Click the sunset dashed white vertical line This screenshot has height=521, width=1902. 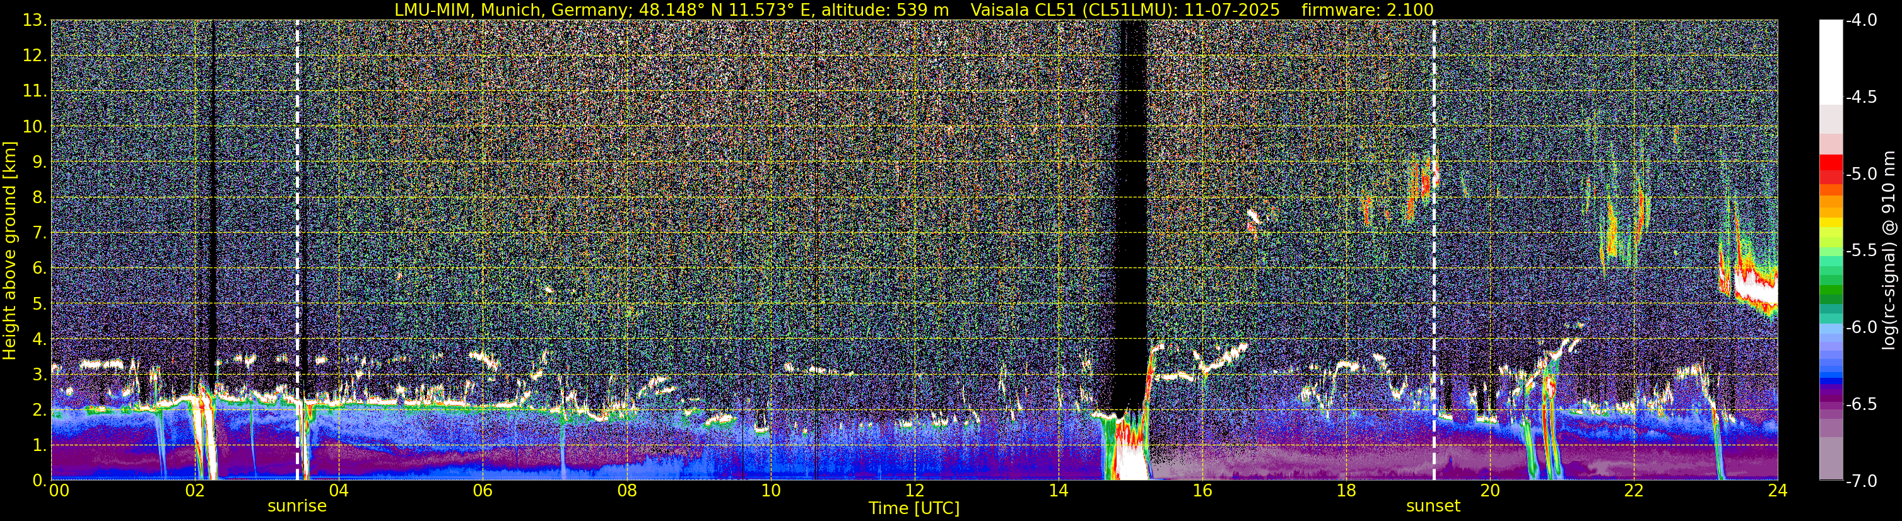click(1434, 250)
